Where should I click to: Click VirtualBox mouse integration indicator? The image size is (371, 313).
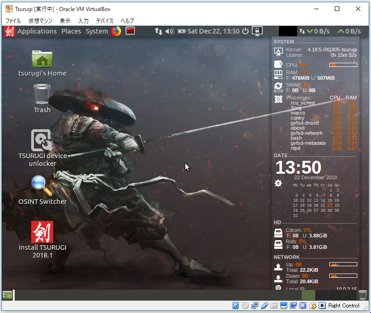click(313, 306)
